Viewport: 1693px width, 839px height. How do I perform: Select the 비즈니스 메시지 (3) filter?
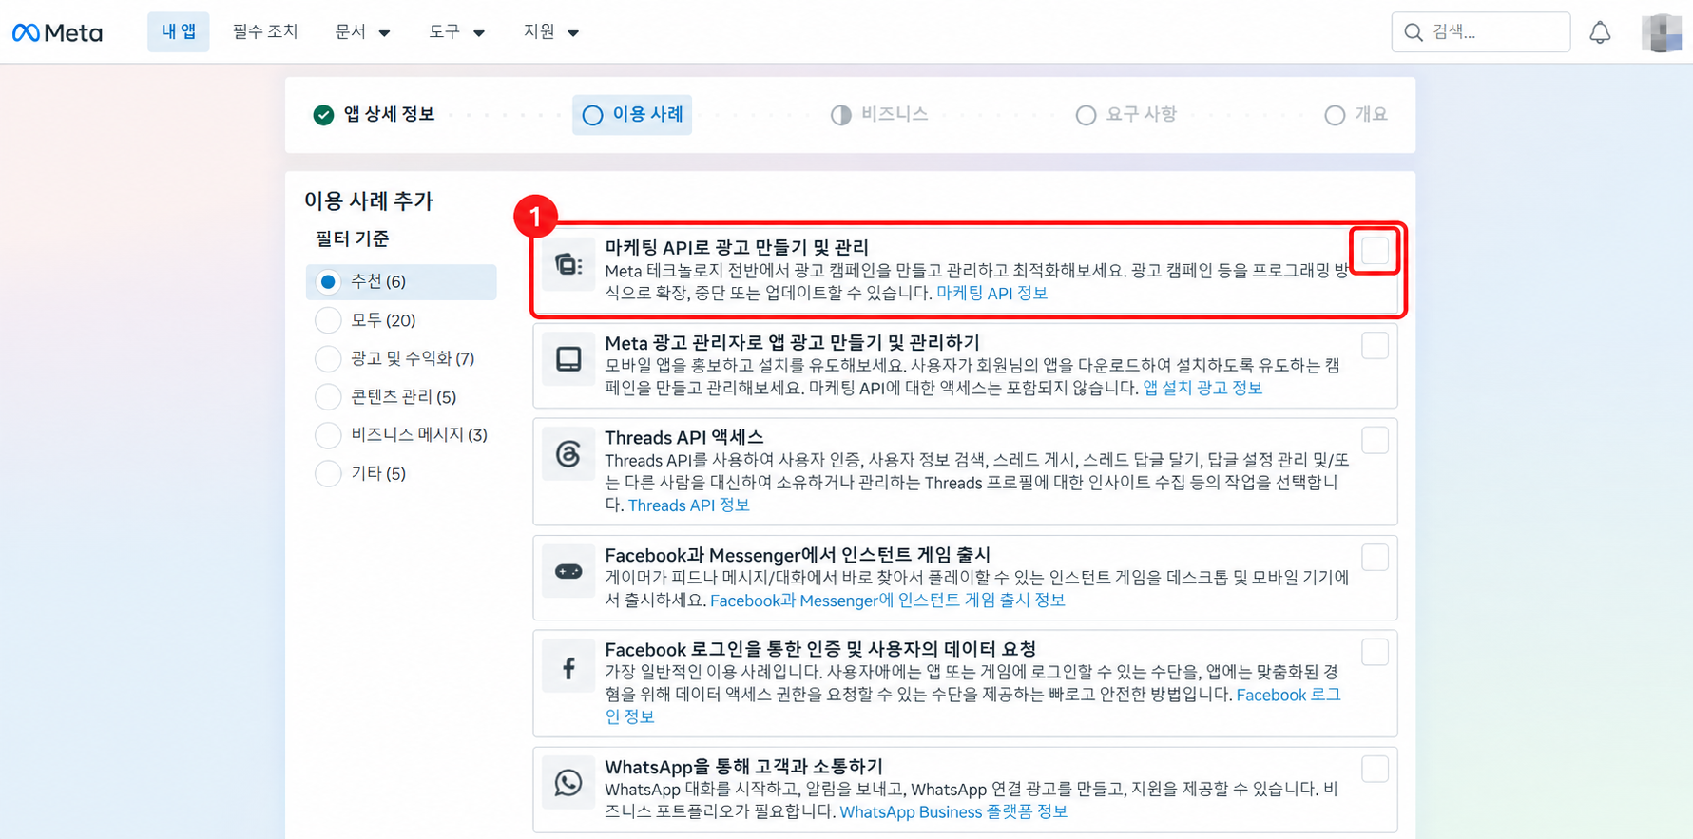328,435
